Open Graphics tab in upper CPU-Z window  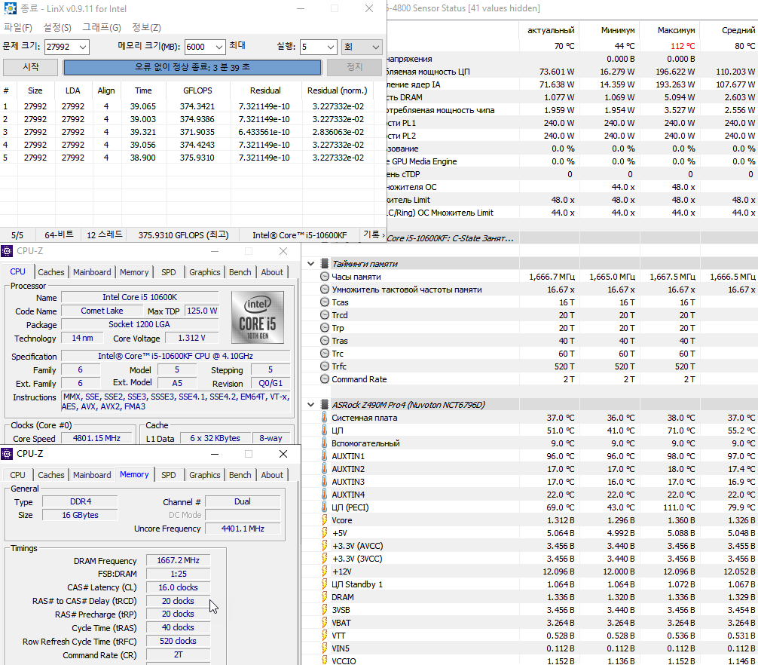[x=204, y=272]
